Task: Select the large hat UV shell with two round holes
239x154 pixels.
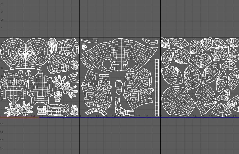Action: [x=119, y=55]
